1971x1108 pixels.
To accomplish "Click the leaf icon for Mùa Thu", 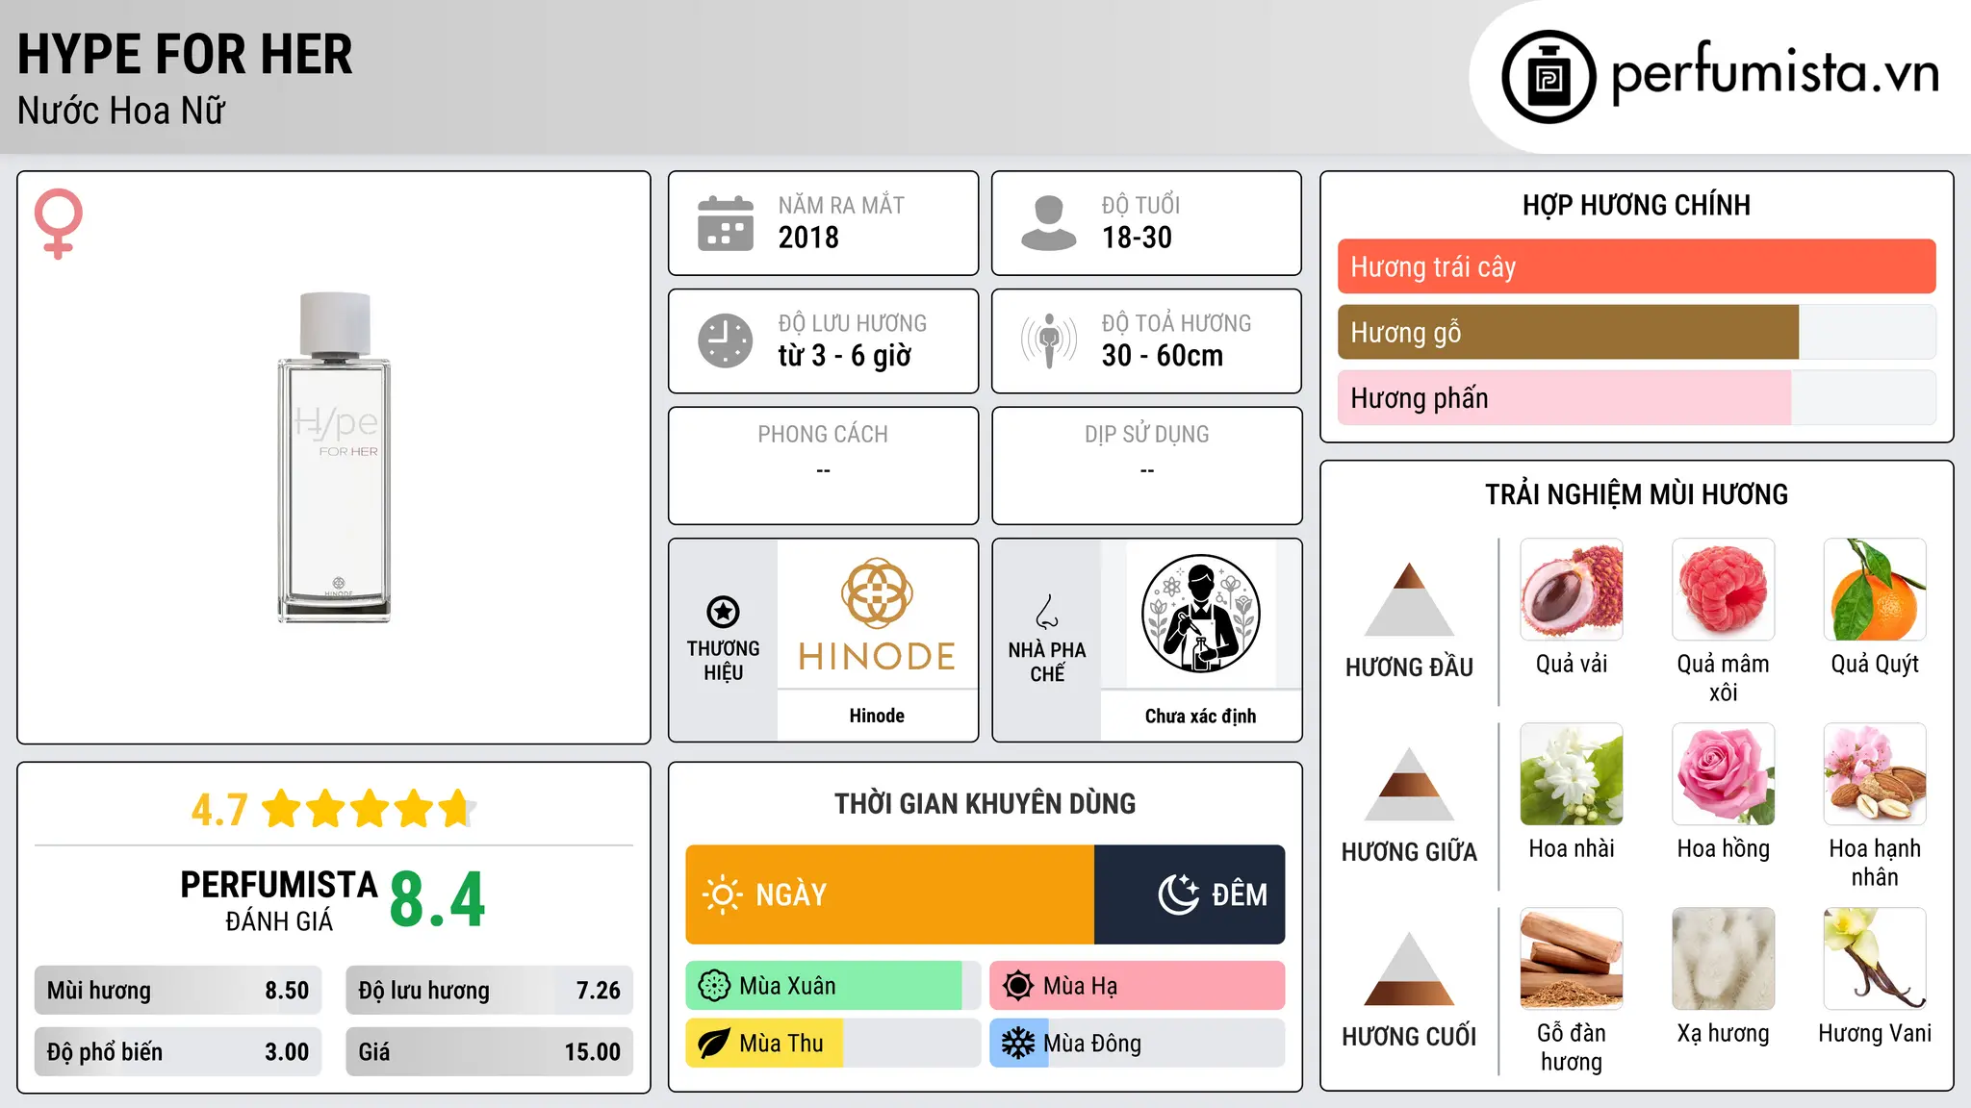I will coord(714,1044).
